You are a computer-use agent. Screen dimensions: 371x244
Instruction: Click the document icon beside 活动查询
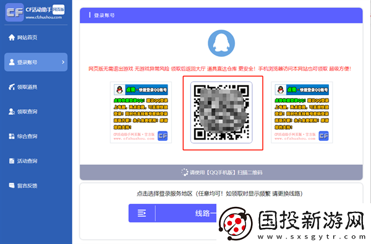click(12, 161)
